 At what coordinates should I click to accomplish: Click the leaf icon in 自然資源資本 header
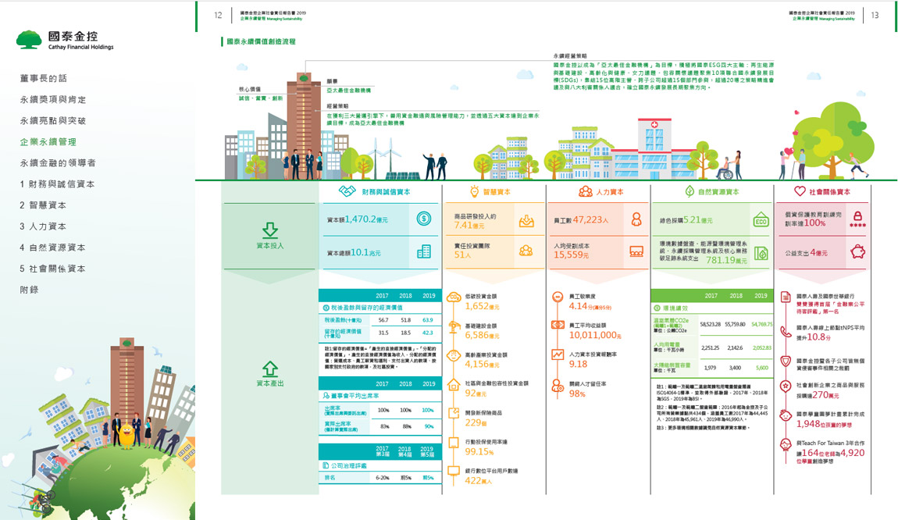690,191
